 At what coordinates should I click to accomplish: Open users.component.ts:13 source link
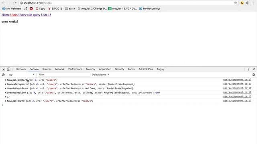(x=237, y=97)
